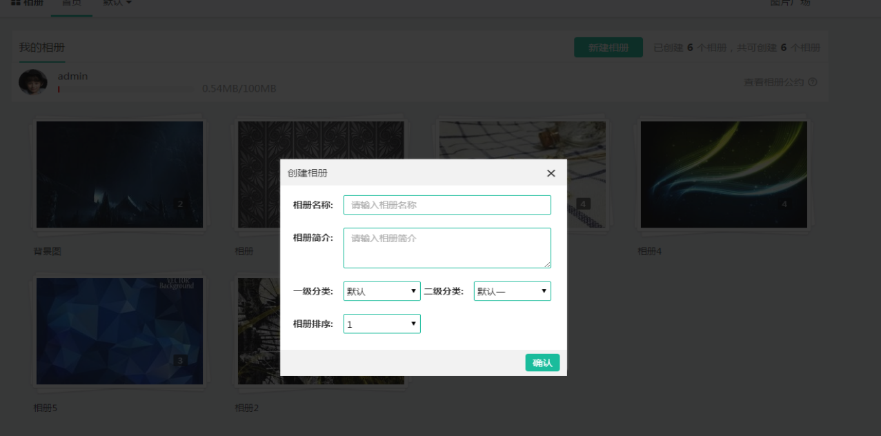Expand the 相册排序 dropdown
The height and width of the screenshot is (436, 881).
point(382,324)
